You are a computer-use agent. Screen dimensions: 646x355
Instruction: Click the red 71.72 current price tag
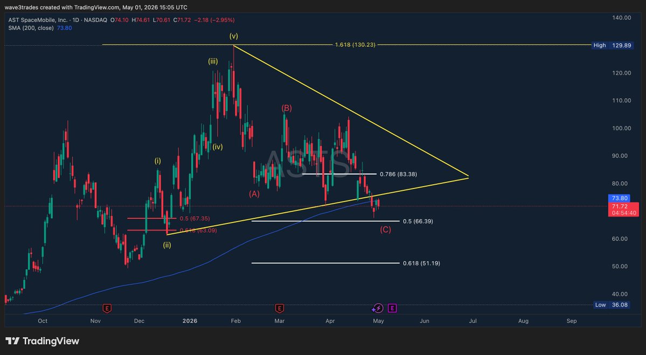tap(623, 210)
